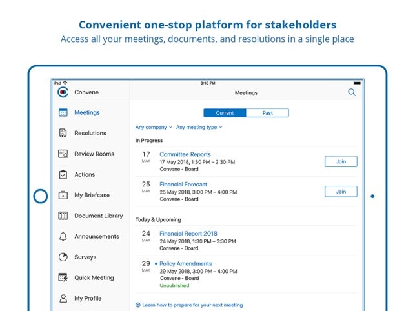Open My Briefcase from the sidebar

coord(92,195)
